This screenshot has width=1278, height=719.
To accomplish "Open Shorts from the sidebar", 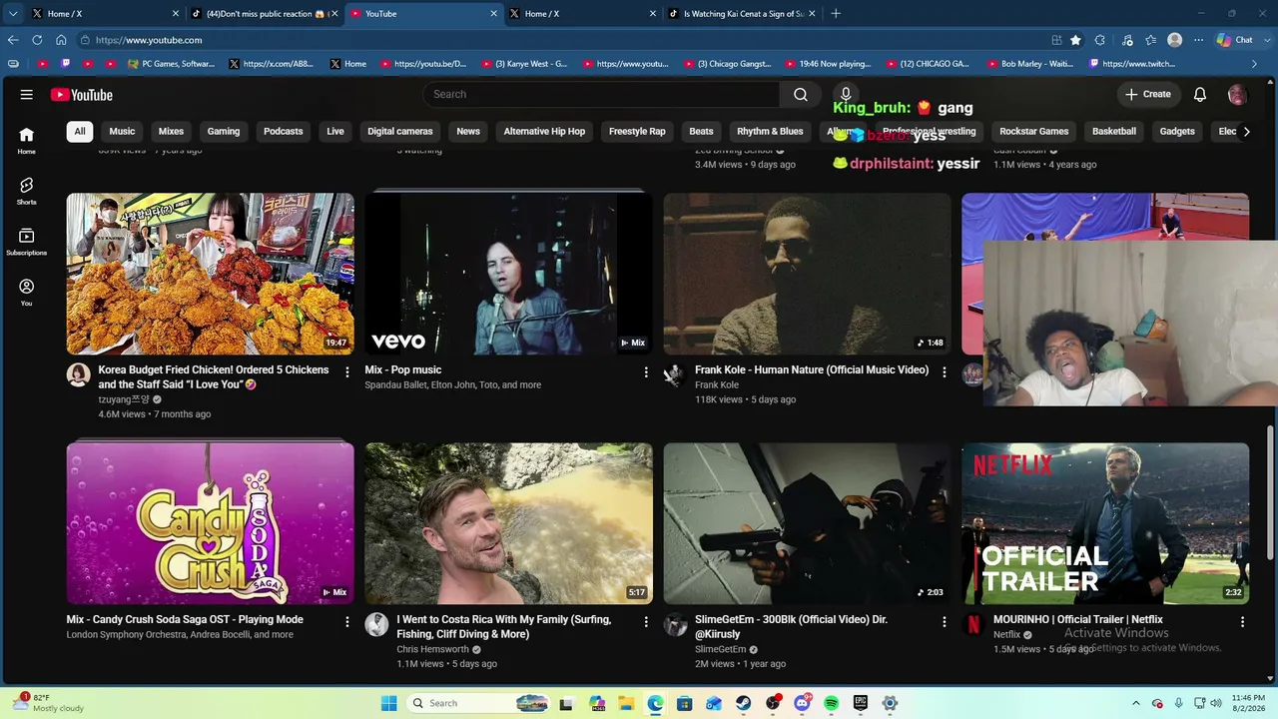I will click(x=27, y=191).
